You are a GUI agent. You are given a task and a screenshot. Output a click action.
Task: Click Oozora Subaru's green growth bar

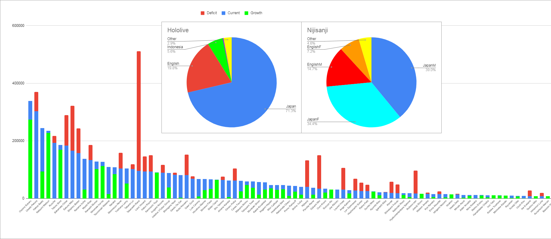pos(30,159)
